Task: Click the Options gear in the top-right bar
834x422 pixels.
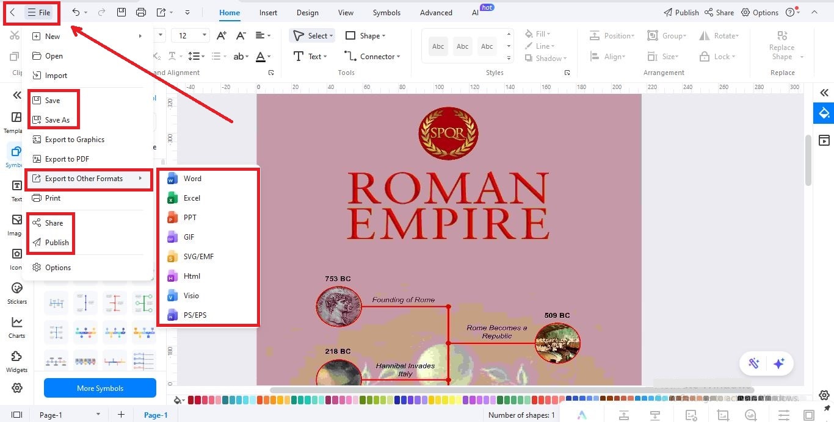Action: 760,12
